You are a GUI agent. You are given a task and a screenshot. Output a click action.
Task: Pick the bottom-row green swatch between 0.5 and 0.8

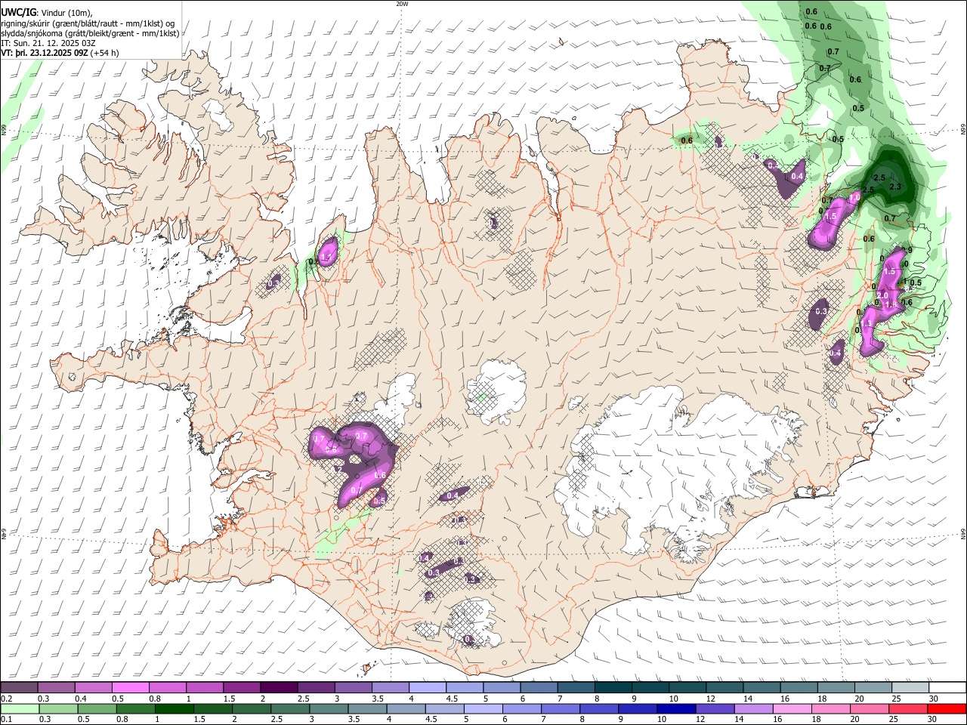click(97, 708)
